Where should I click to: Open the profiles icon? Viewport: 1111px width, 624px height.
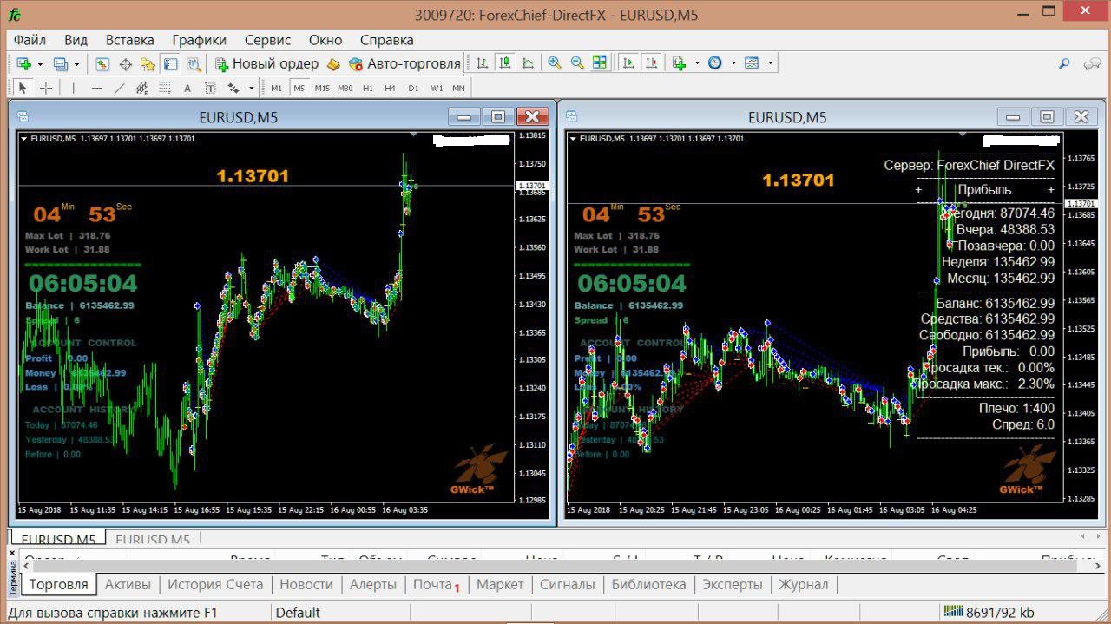click(60, 63)
